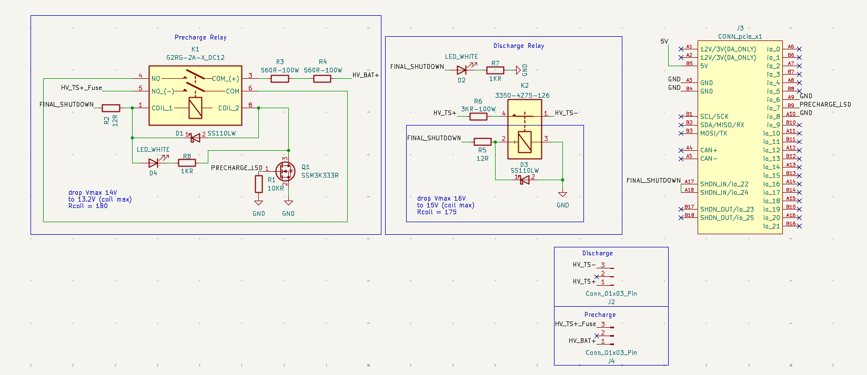Click the Discharge Relay title text
The width and height of the screenshot is (867, 375).
[x=519, y=46]
